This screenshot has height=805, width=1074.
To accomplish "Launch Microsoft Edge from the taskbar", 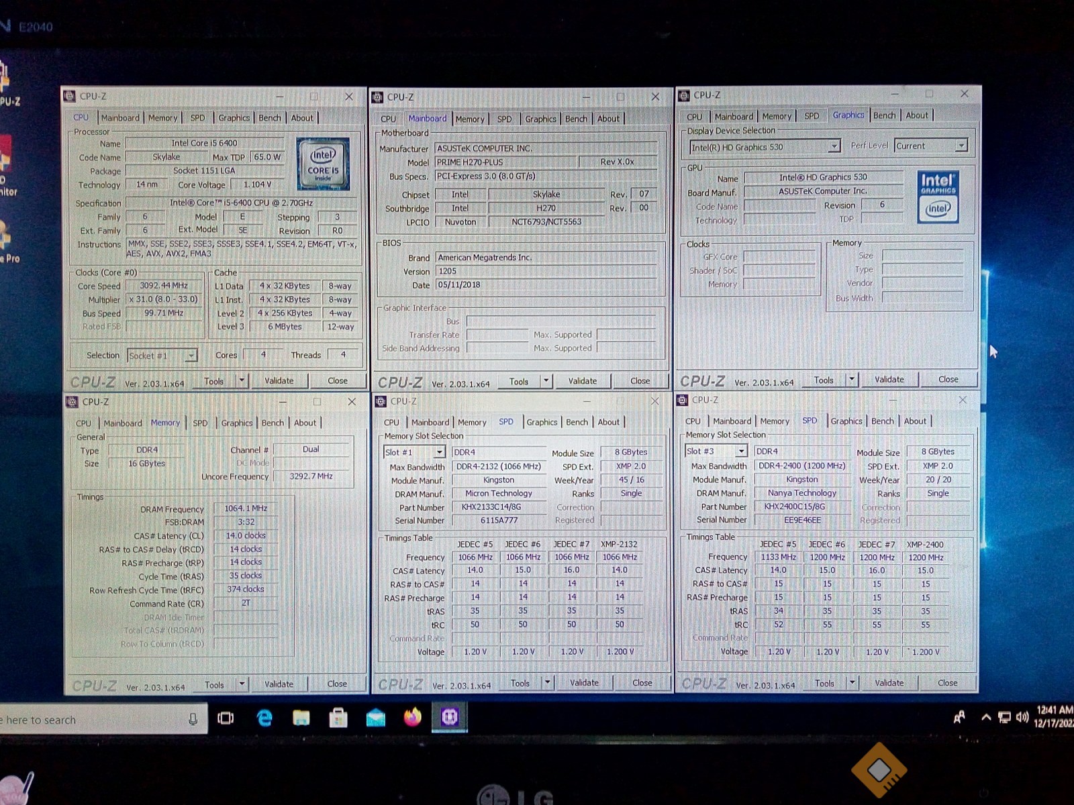I will point(264,718).
